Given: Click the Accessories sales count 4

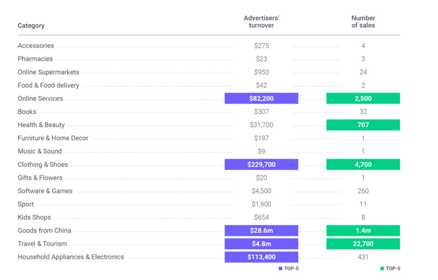Looking at the screenshot, I should [x=363, y=46].
